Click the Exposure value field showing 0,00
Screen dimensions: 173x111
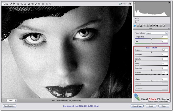165,50
